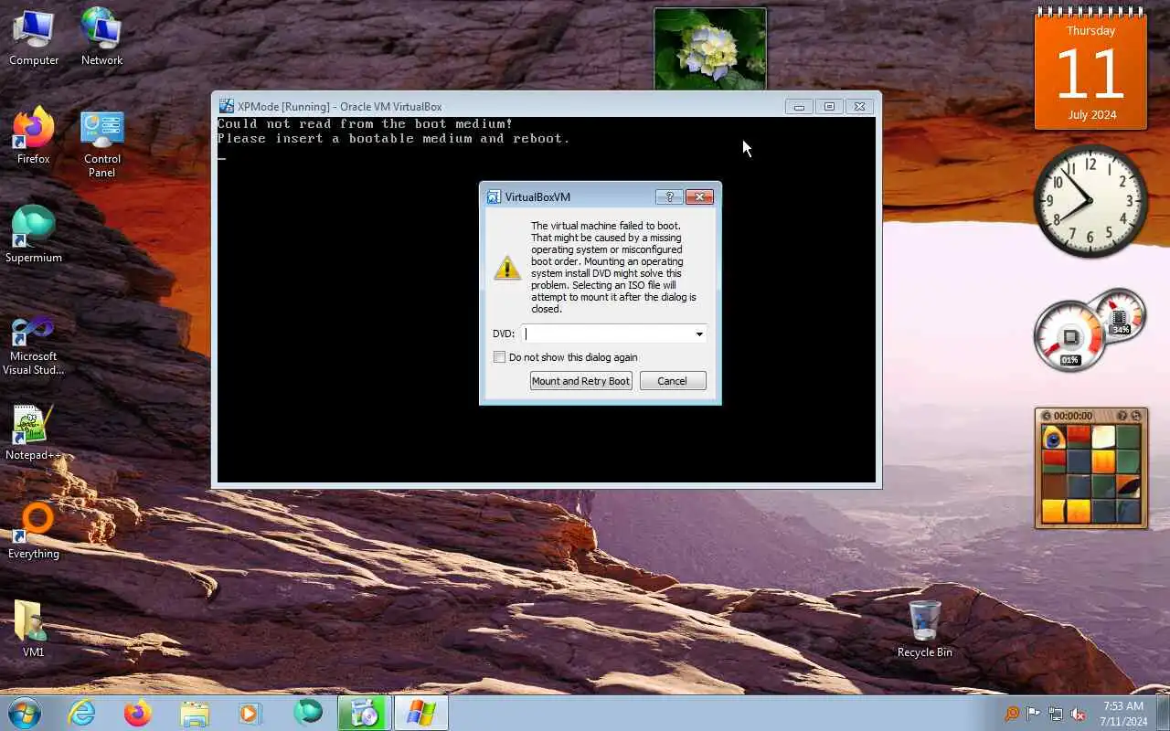The height and width of the screenshot is (731, 1170).
Task: Select the Supermium desktop shortcut
Action: pos(34,234)
